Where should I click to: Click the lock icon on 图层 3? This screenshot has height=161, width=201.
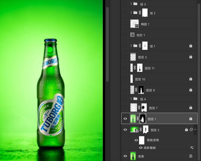[191, 57]
